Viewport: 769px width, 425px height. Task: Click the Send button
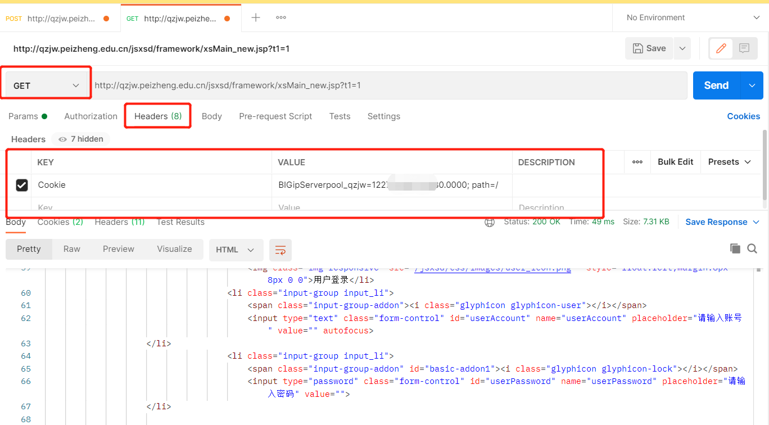tap(715, 85)
